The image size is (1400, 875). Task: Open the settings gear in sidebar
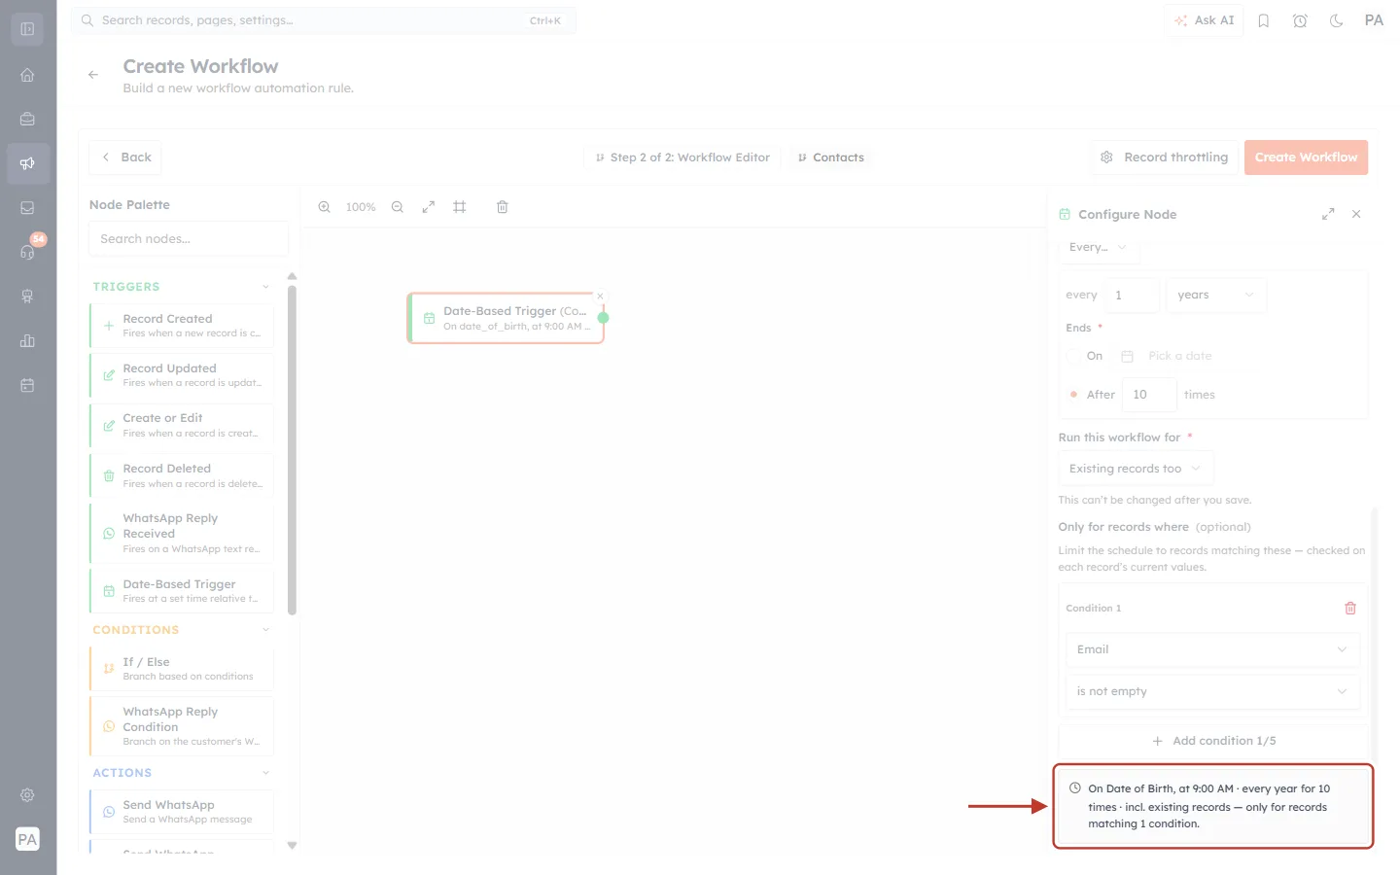(x=27, y=795)
